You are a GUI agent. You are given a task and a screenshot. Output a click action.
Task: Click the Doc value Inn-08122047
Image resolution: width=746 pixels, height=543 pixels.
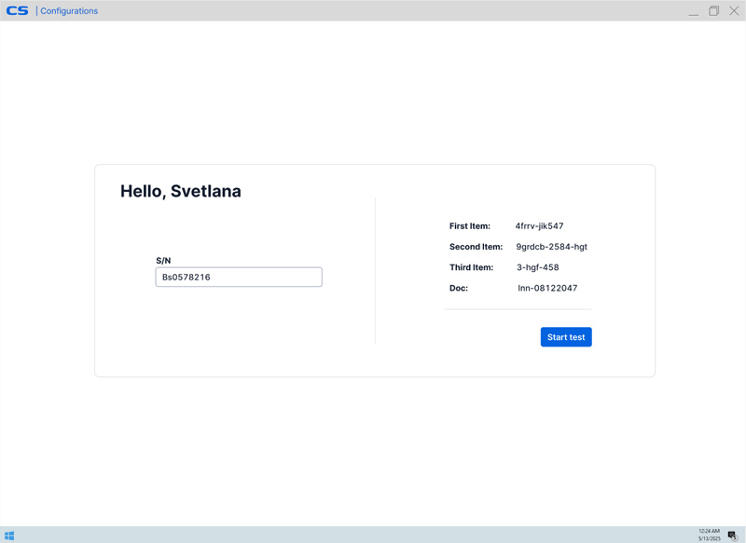pos(547,289)
